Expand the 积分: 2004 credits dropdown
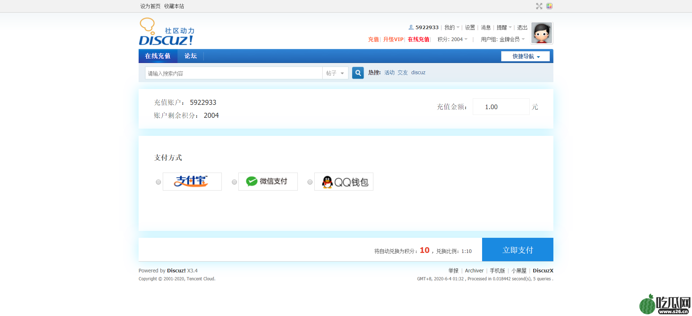 point(453,39)
